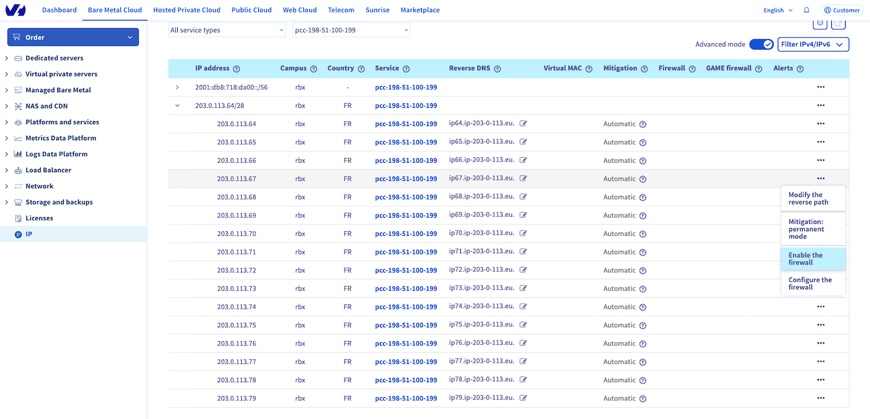
Task: Open the All service types dropdown
Action: tap(227, 30)
